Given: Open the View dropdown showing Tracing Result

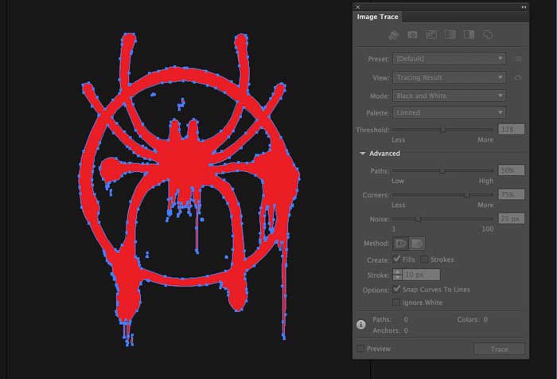Looking at the screenshot, I should [450, 77].
